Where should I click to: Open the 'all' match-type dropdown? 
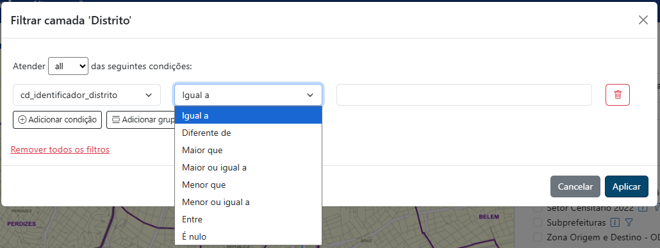pos(68,66)
